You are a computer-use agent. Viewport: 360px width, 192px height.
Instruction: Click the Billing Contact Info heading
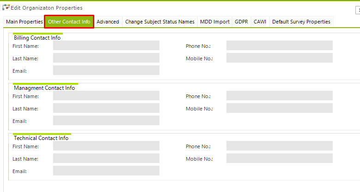coord(37,38)
